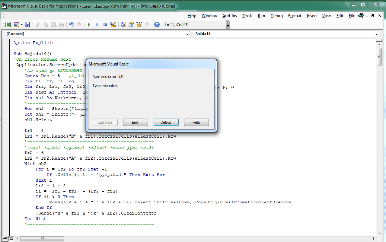The width and height of the screenshot is (386, 242).
Task: Click the Redo toolbar icon
Action: point(79,24)
